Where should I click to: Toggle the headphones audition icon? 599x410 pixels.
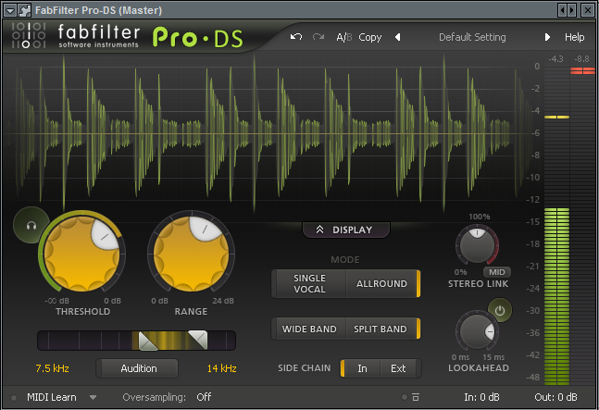tap(31, 224)
